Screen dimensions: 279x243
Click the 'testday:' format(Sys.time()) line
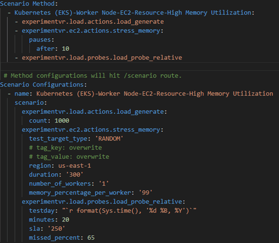[x=113, y=211]
